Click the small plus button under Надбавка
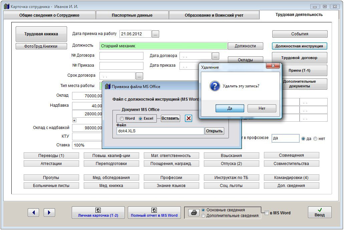 74,120
